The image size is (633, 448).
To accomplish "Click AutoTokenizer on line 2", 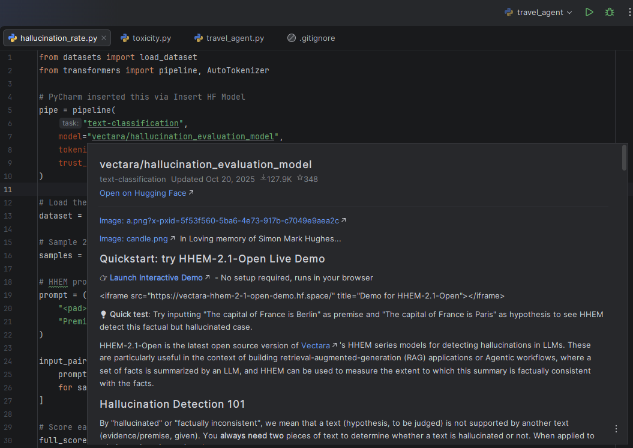I will [x=238, y=70].
